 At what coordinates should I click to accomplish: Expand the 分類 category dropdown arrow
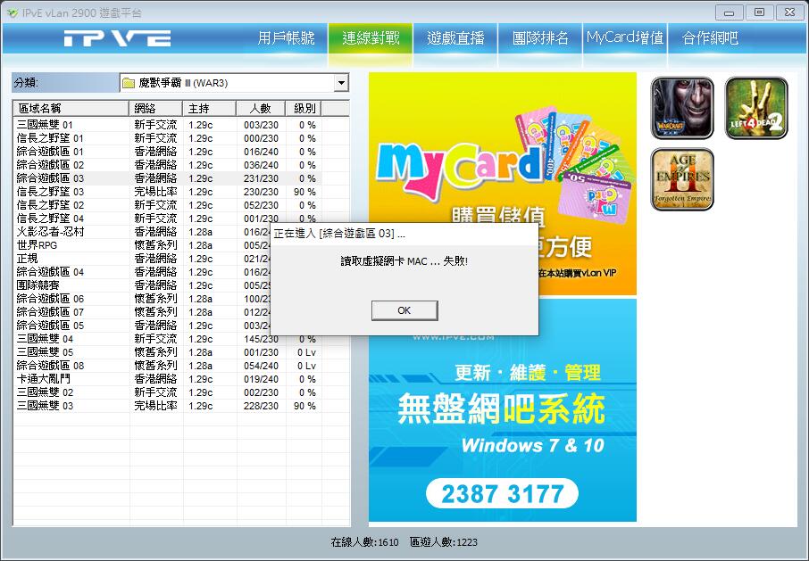pyautogui.click(x=340, y=83)
